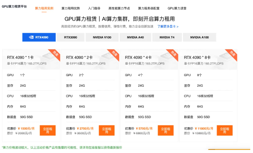Switch to the NVIDIA A40 tab
The height and width of the screenshot is (153, 253).
(x=135, y=37)
